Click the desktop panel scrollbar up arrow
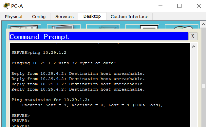 point(203,24)
